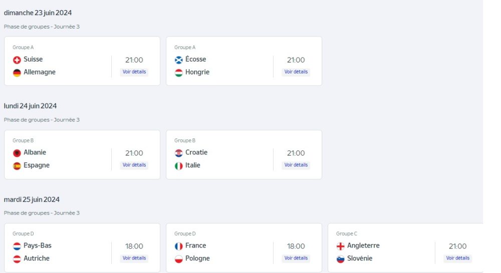View details of Albanie vs Espagne

134,165
